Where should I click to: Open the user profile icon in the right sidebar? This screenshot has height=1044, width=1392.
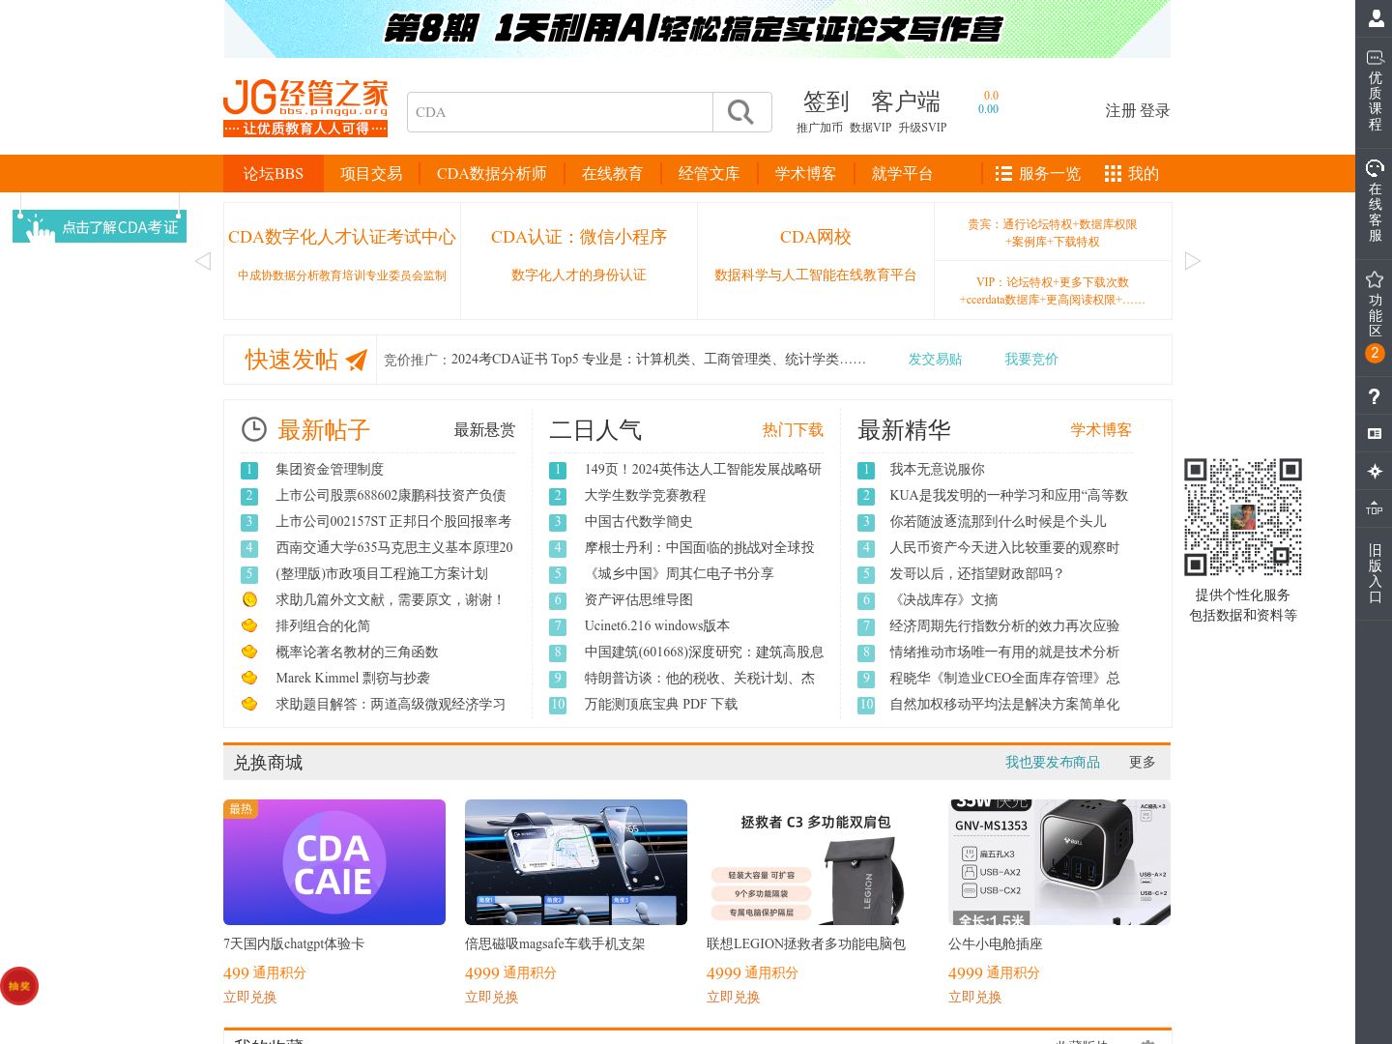tap(1376, 18)
